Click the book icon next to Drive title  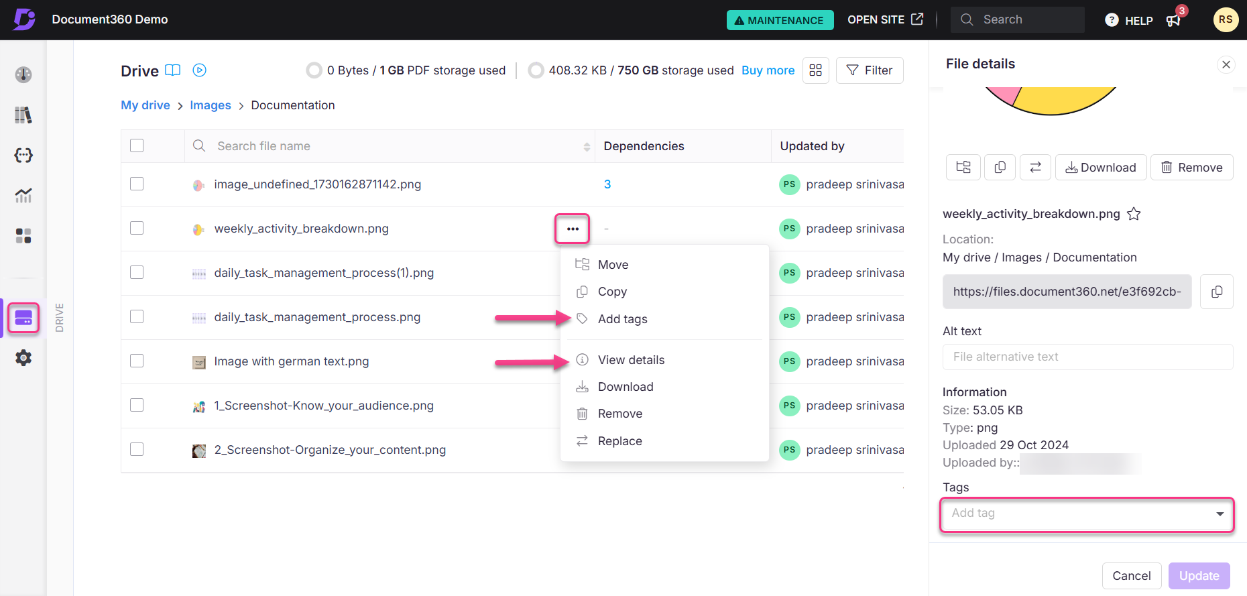[x=173, y=70]
